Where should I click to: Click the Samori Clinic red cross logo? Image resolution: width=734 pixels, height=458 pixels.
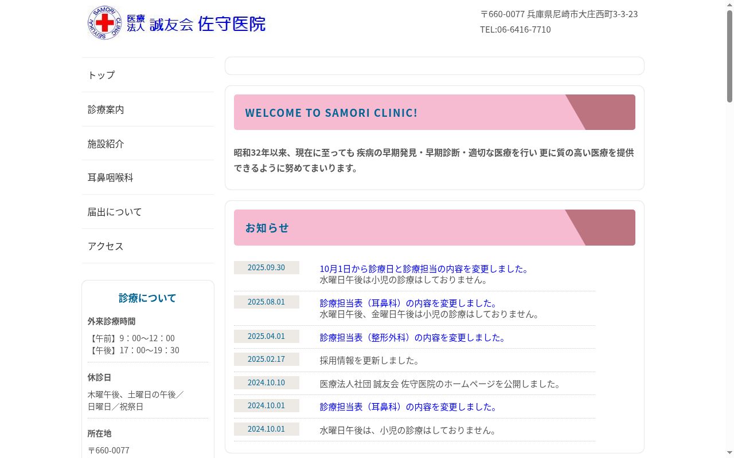[105, 23]
